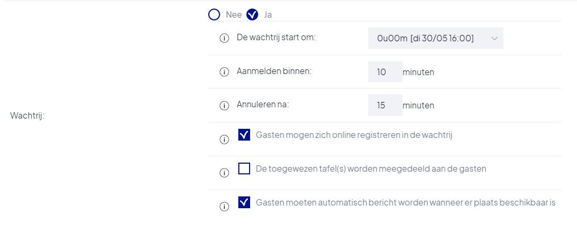Click info icon for online registreren option
The height and width of the screenshot is (227, 577).
[224, 140]
